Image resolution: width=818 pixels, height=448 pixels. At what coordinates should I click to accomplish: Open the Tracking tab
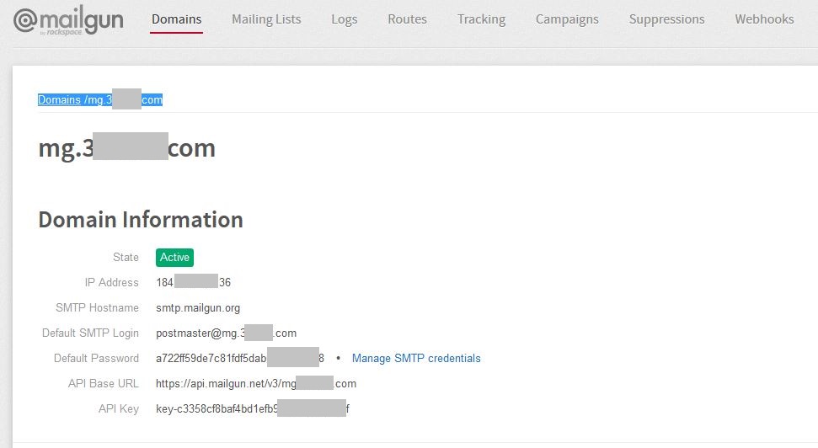click(x=481, y=19)
